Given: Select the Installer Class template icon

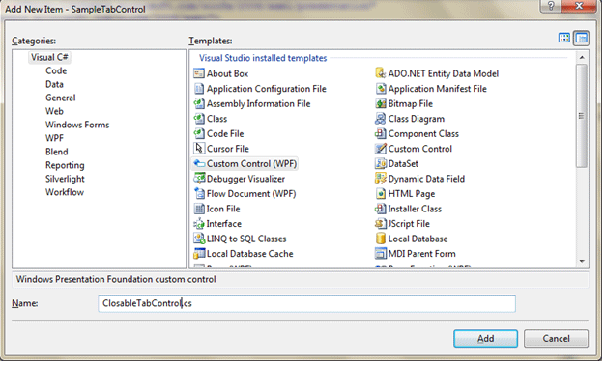Looking at the screenshot, I should pyautogui.click(x=381, y=209).
